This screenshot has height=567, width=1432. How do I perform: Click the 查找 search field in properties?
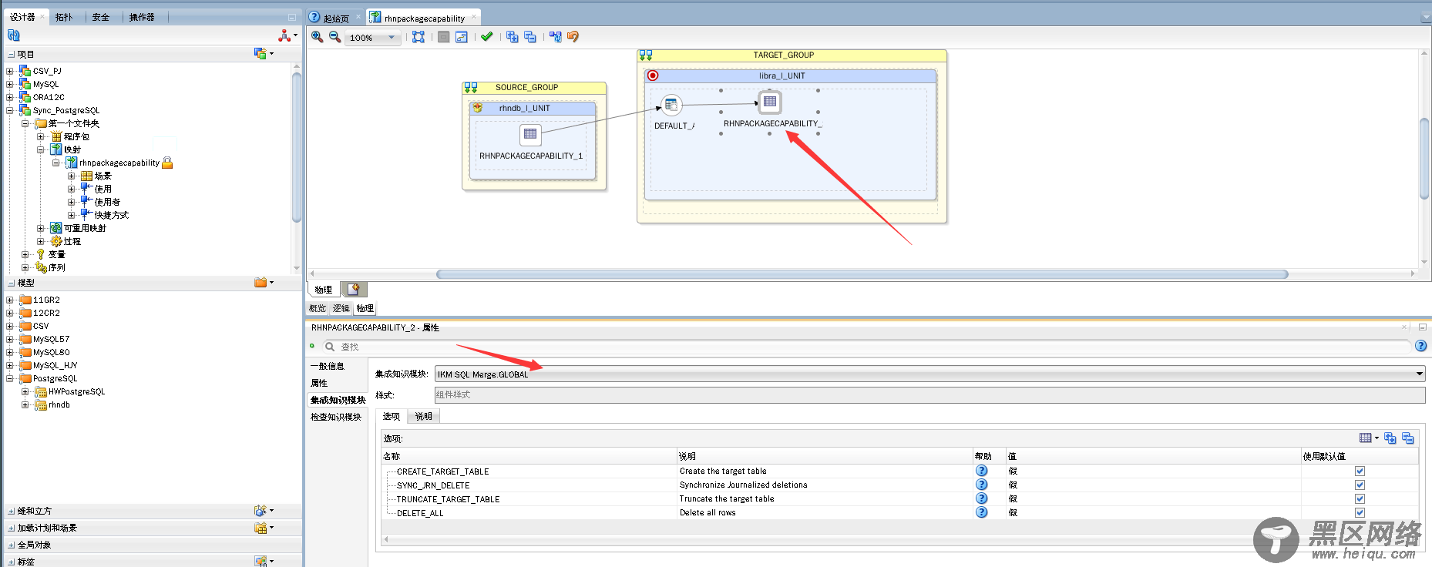point(867,347)
